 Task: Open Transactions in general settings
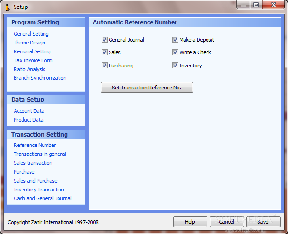pos(40,154)
